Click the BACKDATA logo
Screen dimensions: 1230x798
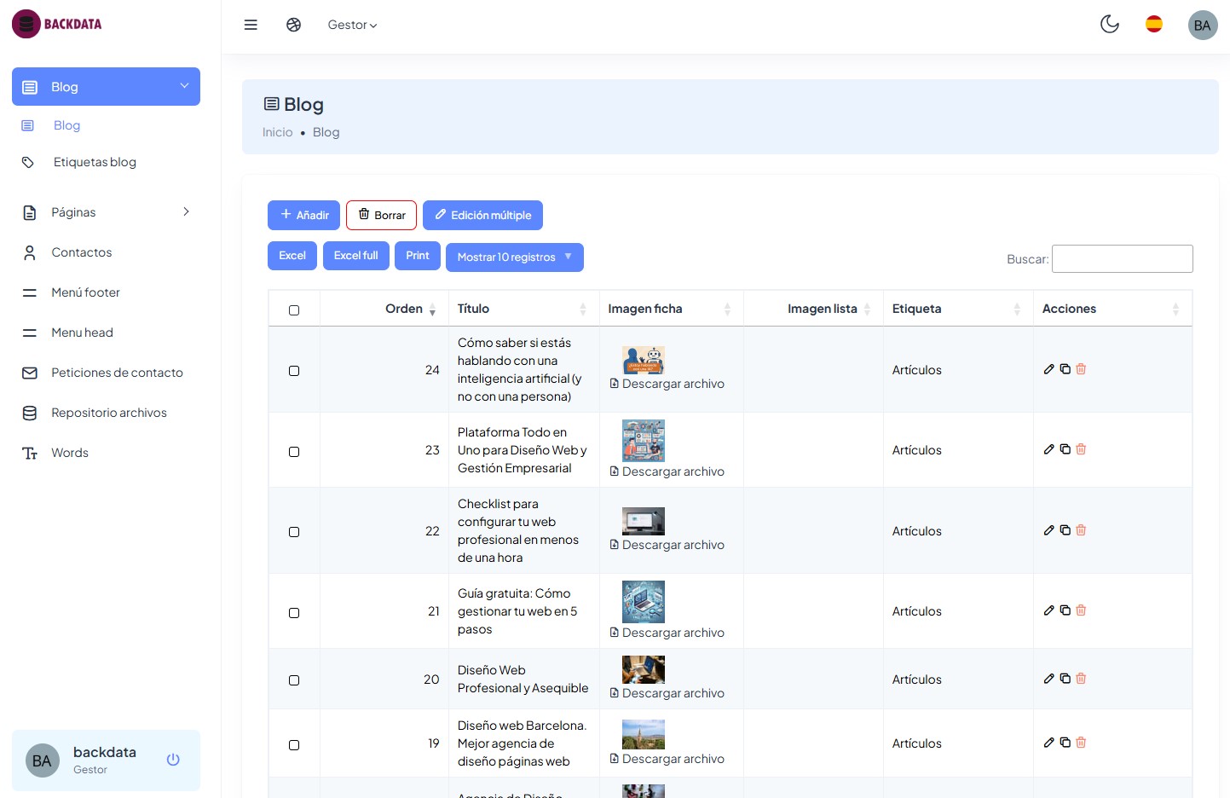57,24
